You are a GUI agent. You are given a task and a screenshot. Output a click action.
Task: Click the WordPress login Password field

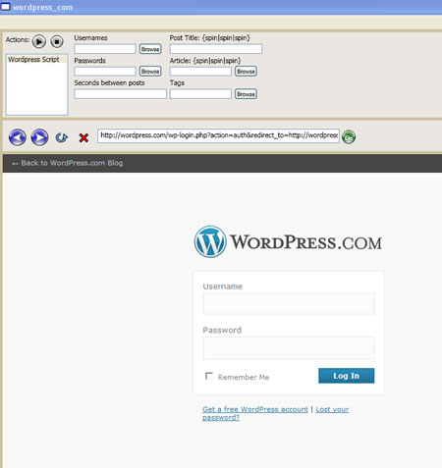tap(289, 347)
